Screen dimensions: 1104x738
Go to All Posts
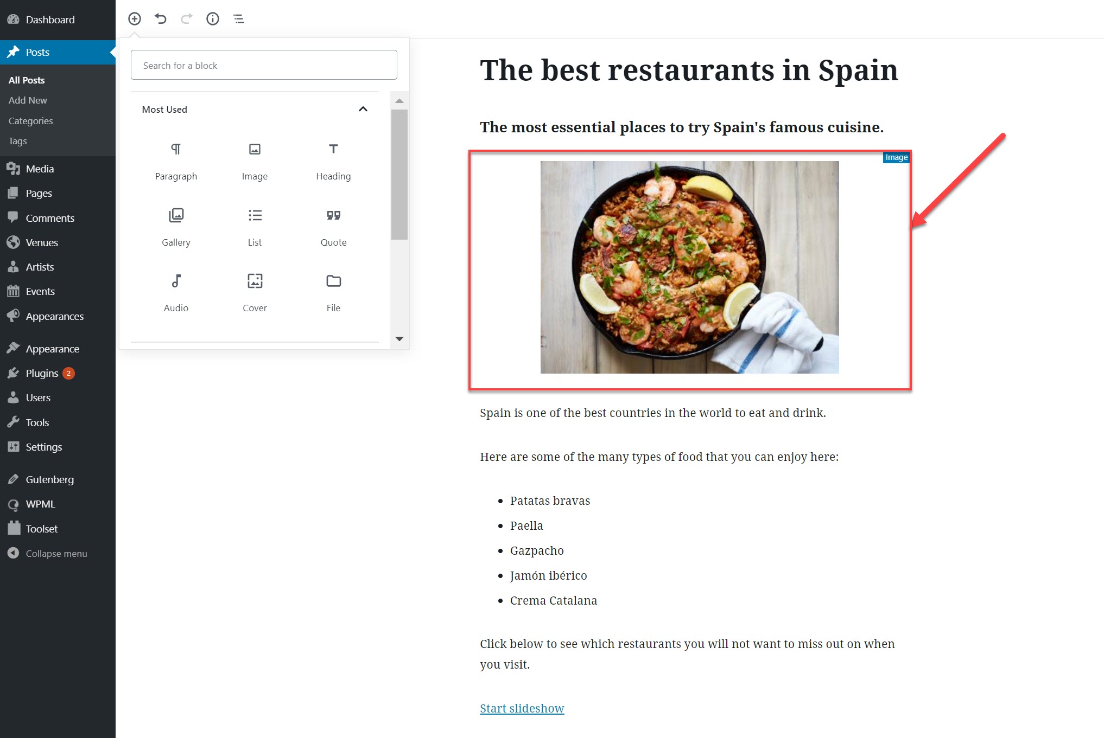tap(27, 80)
